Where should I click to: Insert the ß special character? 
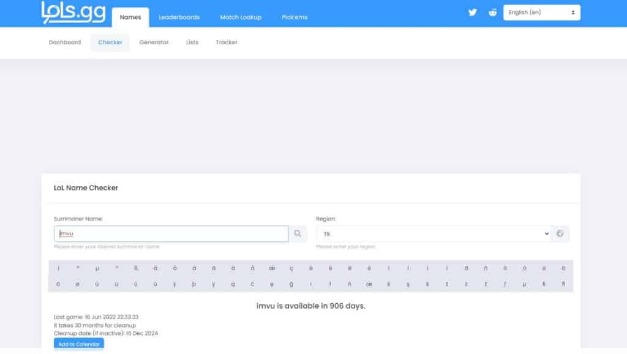(136, 268)
